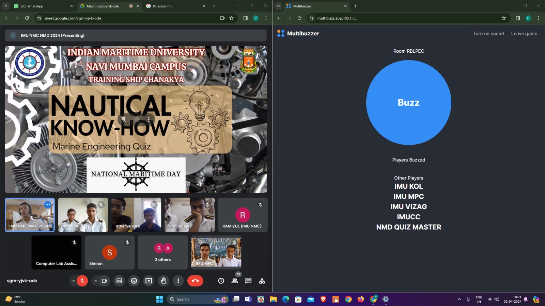Select the IMU MPC video tile
The image size is (545, 306).
(216, 252)
